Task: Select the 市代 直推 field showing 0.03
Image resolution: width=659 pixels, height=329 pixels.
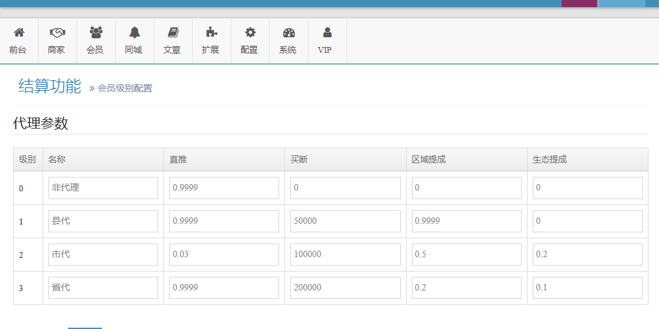Action: click(x=224, y=255)
